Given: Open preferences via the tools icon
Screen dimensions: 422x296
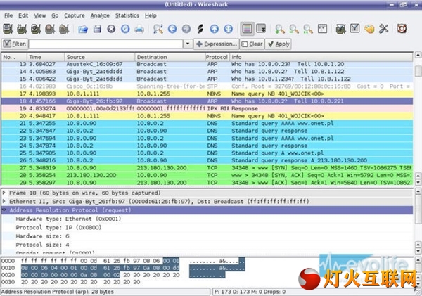Looking at the screenshot, I should click(x=383, y=29).
